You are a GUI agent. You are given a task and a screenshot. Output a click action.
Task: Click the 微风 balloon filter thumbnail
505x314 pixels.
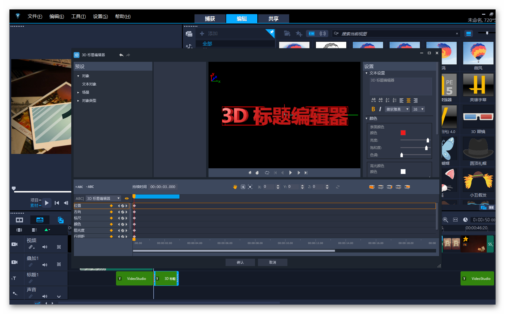point(478,53)
